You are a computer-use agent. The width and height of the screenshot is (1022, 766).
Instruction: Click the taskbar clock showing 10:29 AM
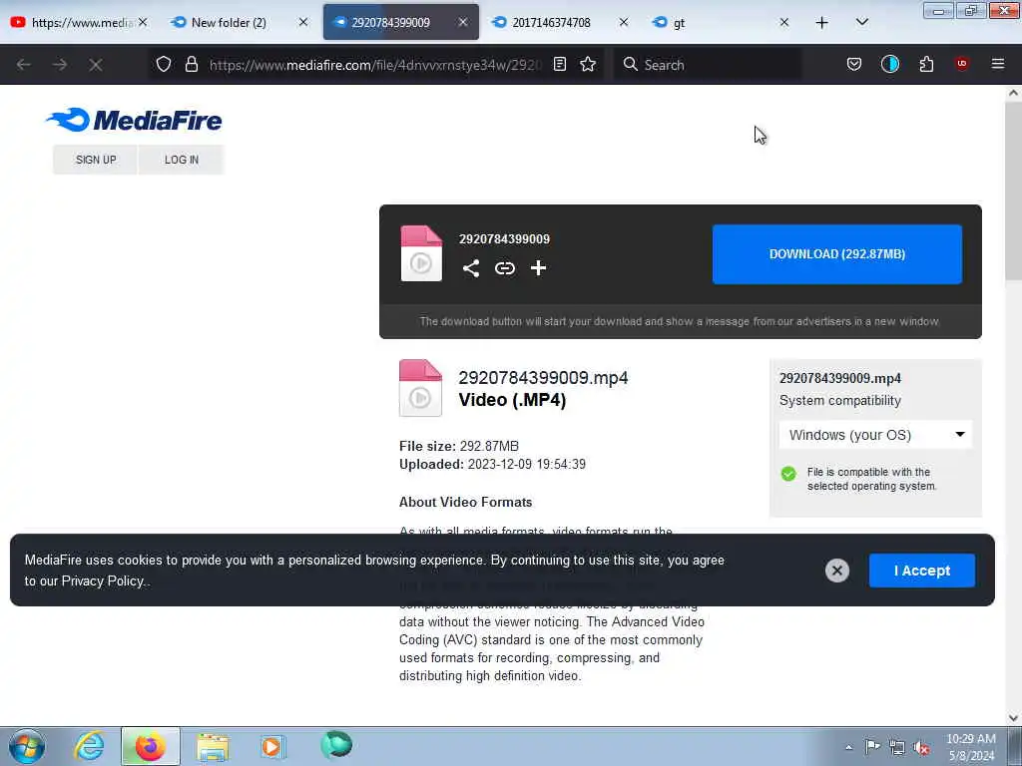coord(970,747)
